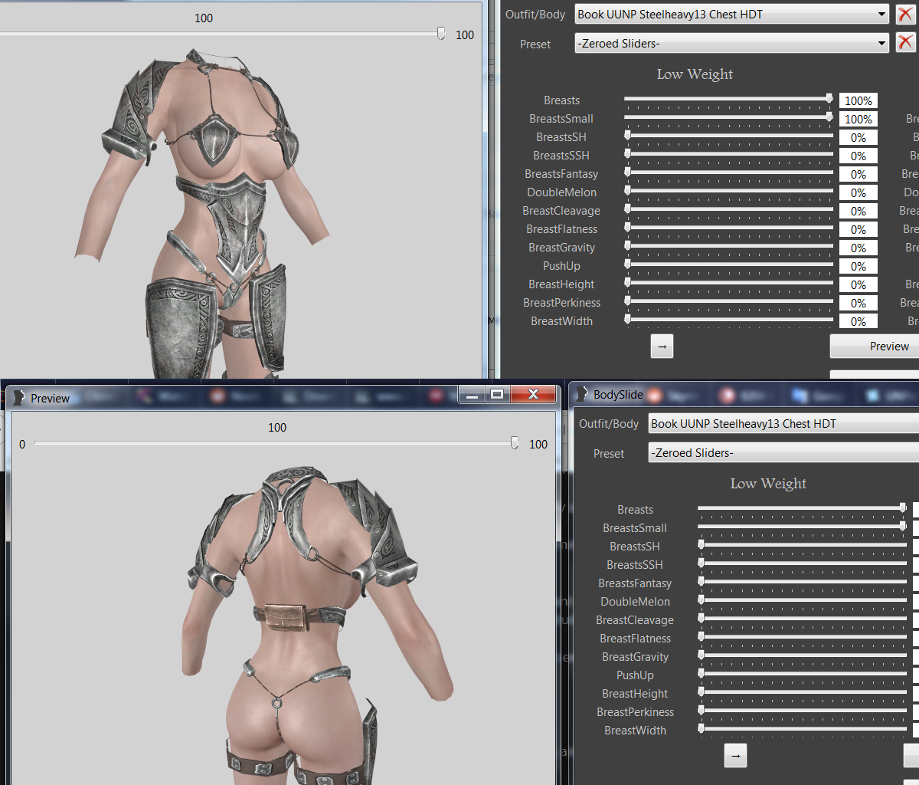Click BreastsSH 0% value field, upper window

858,137
